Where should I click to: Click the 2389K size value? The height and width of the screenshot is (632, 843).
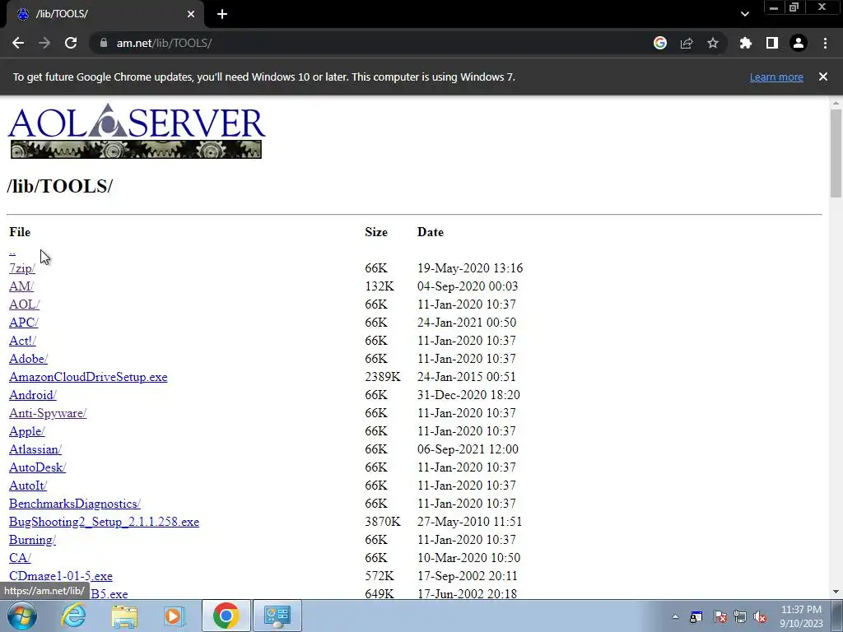coord(382,377)
